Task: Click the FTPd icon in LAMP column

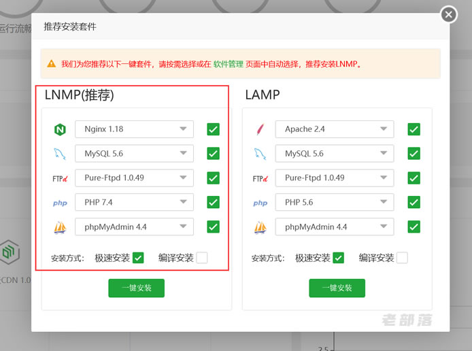Action: (x=260, y=178)
